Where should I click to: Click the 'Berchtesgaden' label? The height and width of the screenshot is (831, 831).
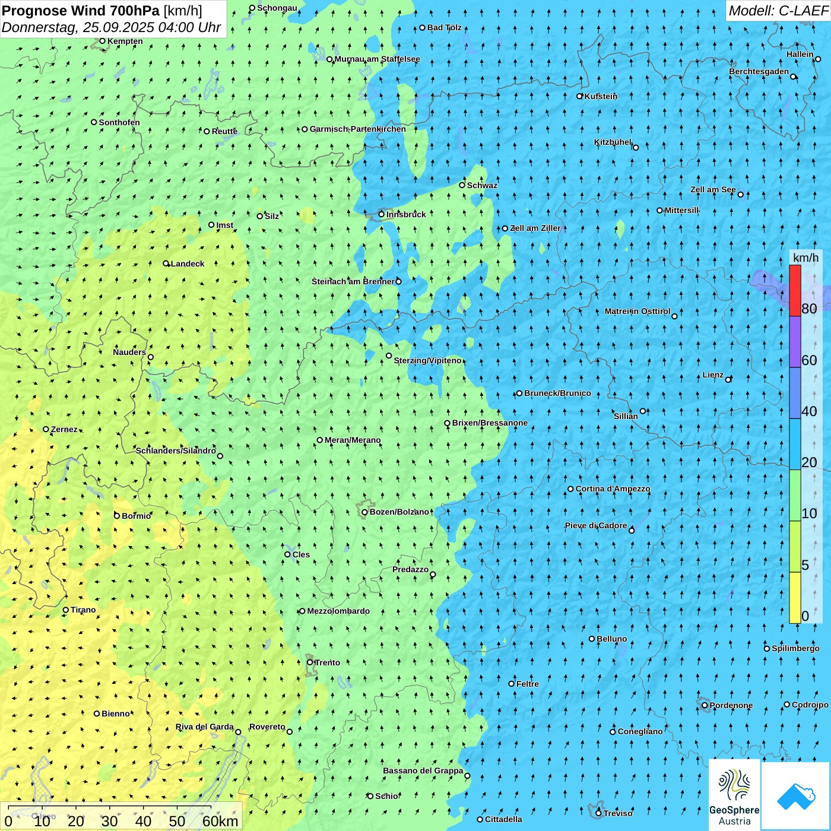pos(759,72)
